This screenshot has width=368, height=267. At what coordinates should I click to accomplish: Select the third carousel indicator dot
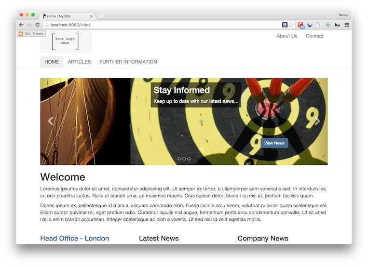[189, 159]
